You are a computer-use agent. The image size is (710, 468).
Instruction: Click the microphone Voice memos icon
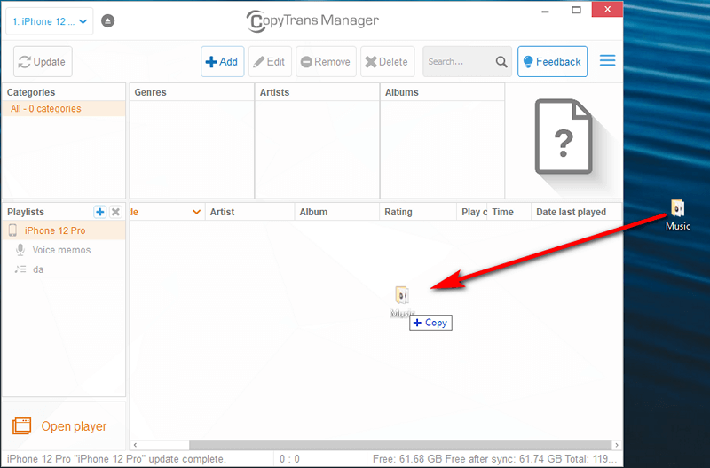pos(20,250)
